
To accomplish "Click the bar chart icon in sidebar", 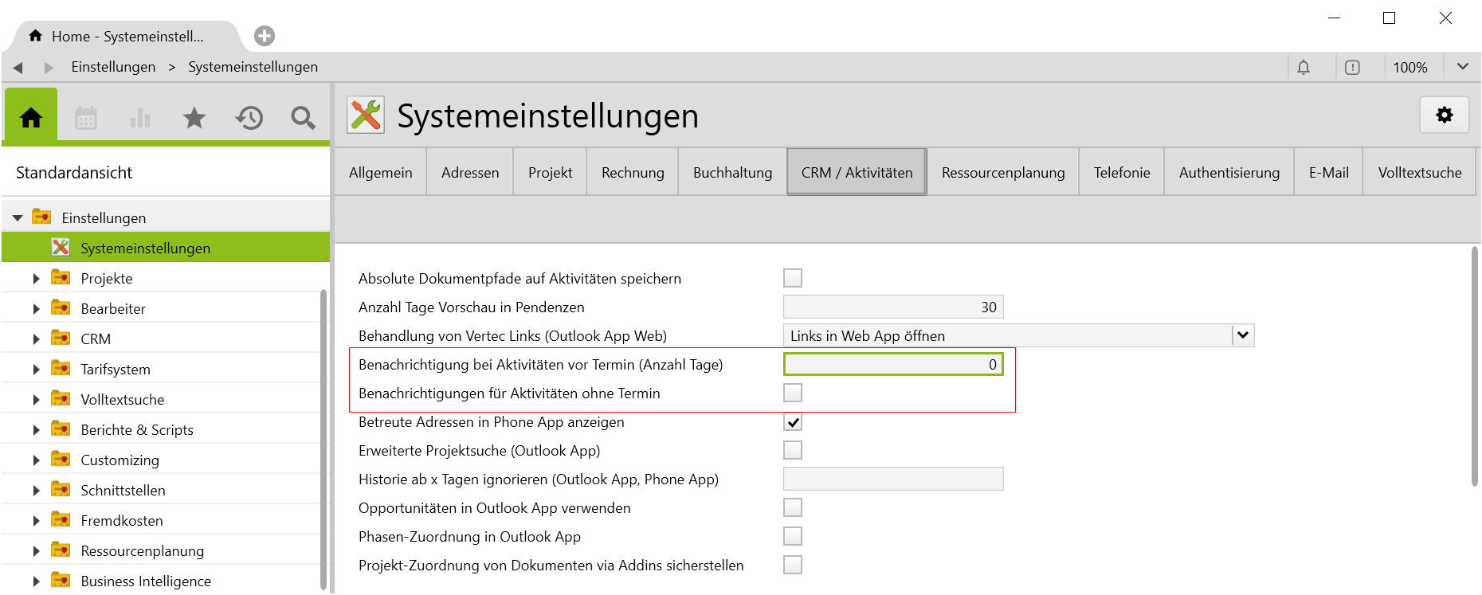I will pyautogui.click(x=140, y=119).
